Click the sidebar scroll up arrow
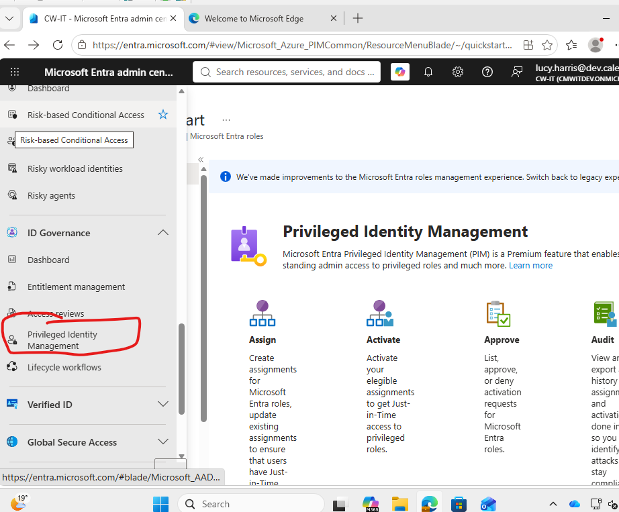Screen dimensions: 619x512 coord(181,91)
